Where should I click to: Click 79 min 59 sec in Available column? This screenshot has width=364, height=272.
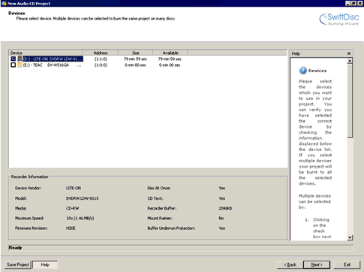click(170, 59)
